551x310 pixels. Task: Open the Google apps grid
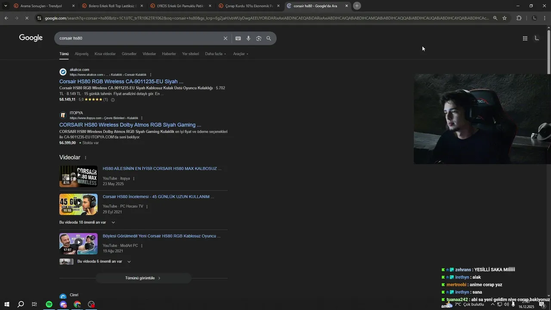(525, 38)
